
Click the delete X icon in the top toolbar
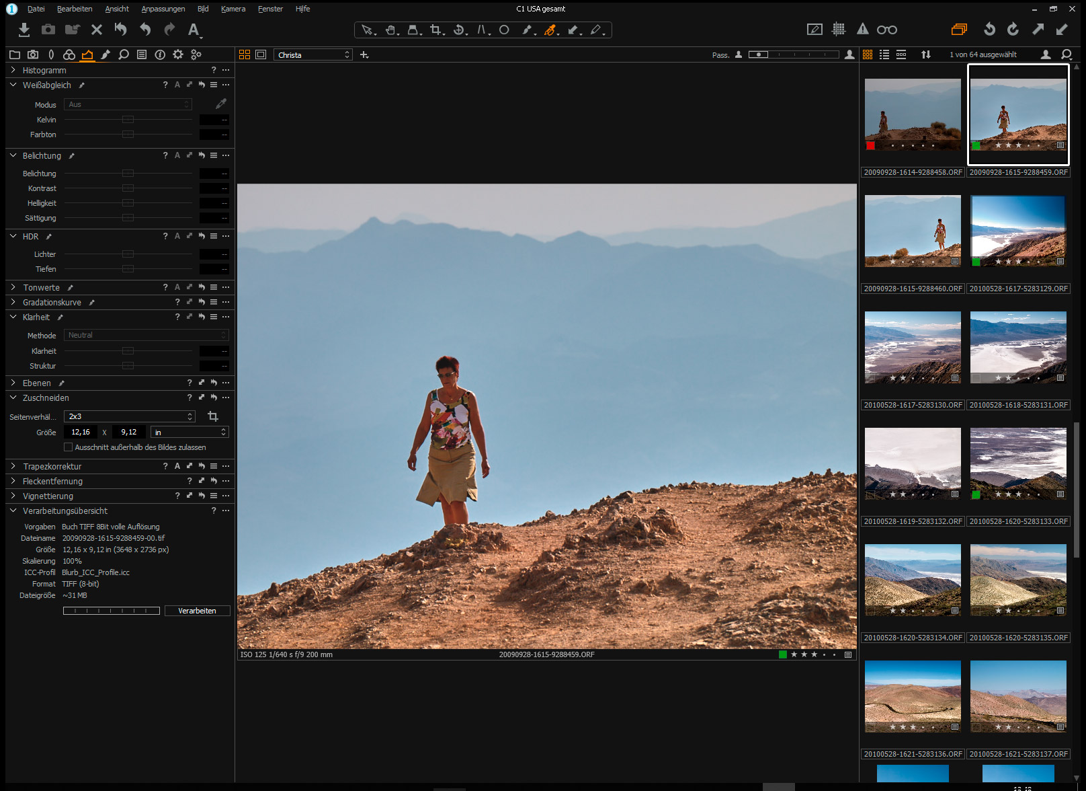point(97,30)
